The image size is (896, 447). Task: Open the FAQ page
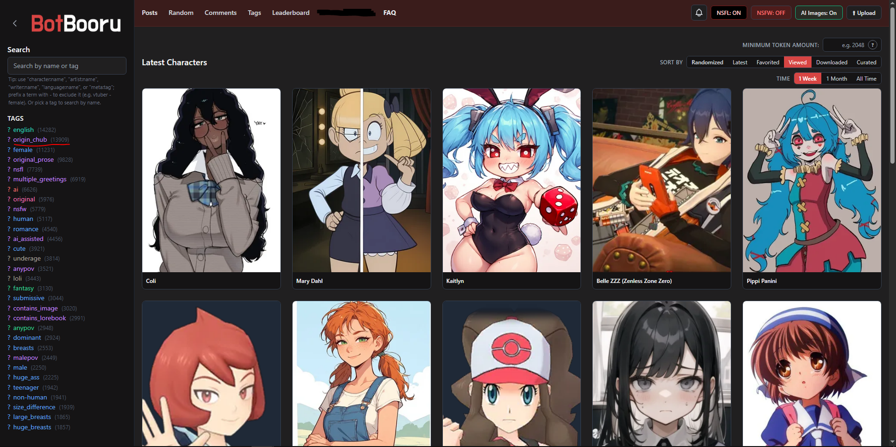pyautogui.click(x=390, y=13)
